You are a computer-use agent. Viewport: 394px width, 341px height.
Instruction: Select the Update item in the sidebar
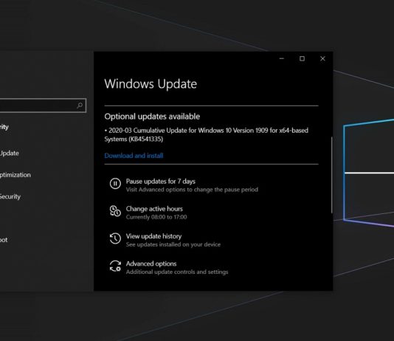10,153
